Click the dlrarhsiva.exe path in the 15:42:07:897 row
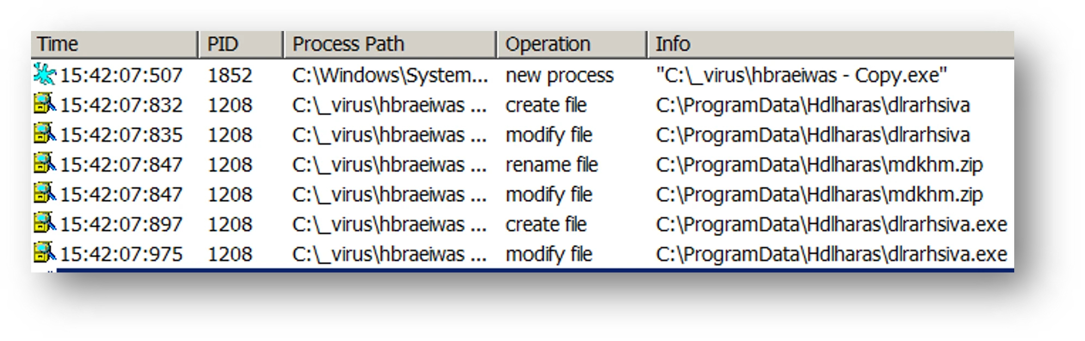Viewport: 1085px width, 341px height. point(831,225)
